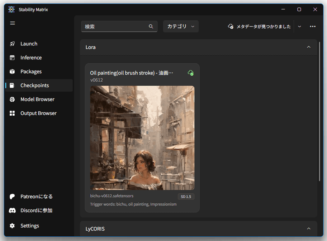
Task: Click the search magnifier icon
Action: coord(151,26)
